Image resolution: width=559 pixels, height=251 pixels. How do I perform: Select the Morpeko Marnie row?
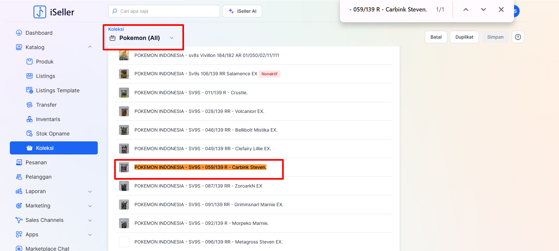click(x=254, y=223)
